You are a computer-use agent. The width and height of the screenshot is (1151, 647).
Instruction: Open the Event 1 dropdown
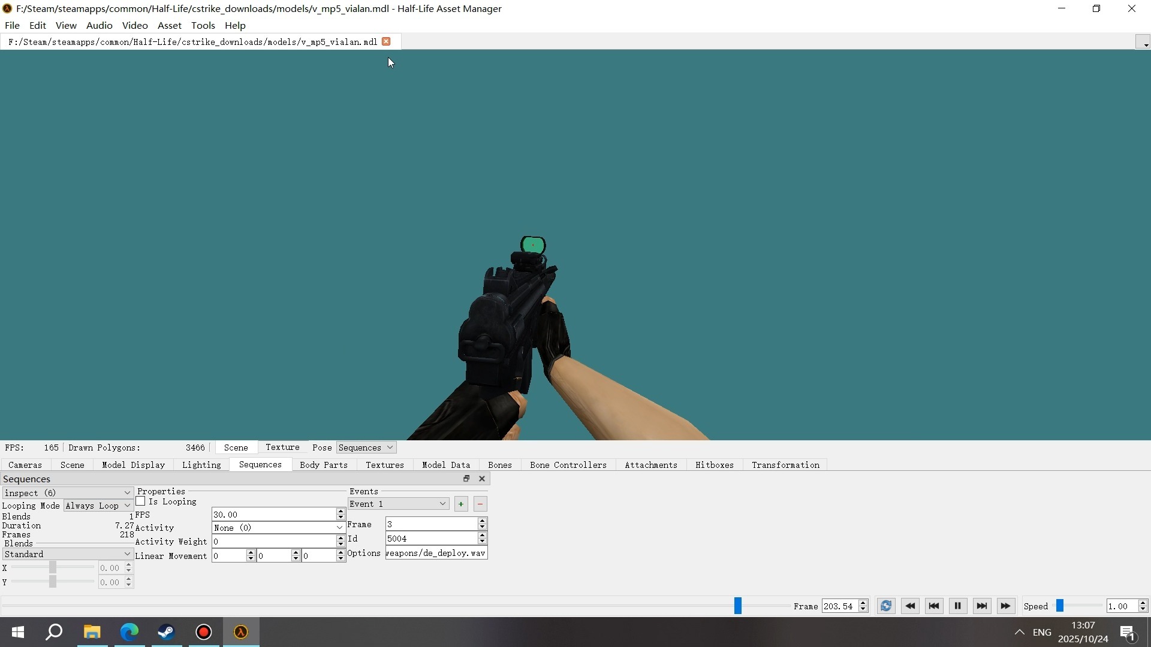[398, 504]
